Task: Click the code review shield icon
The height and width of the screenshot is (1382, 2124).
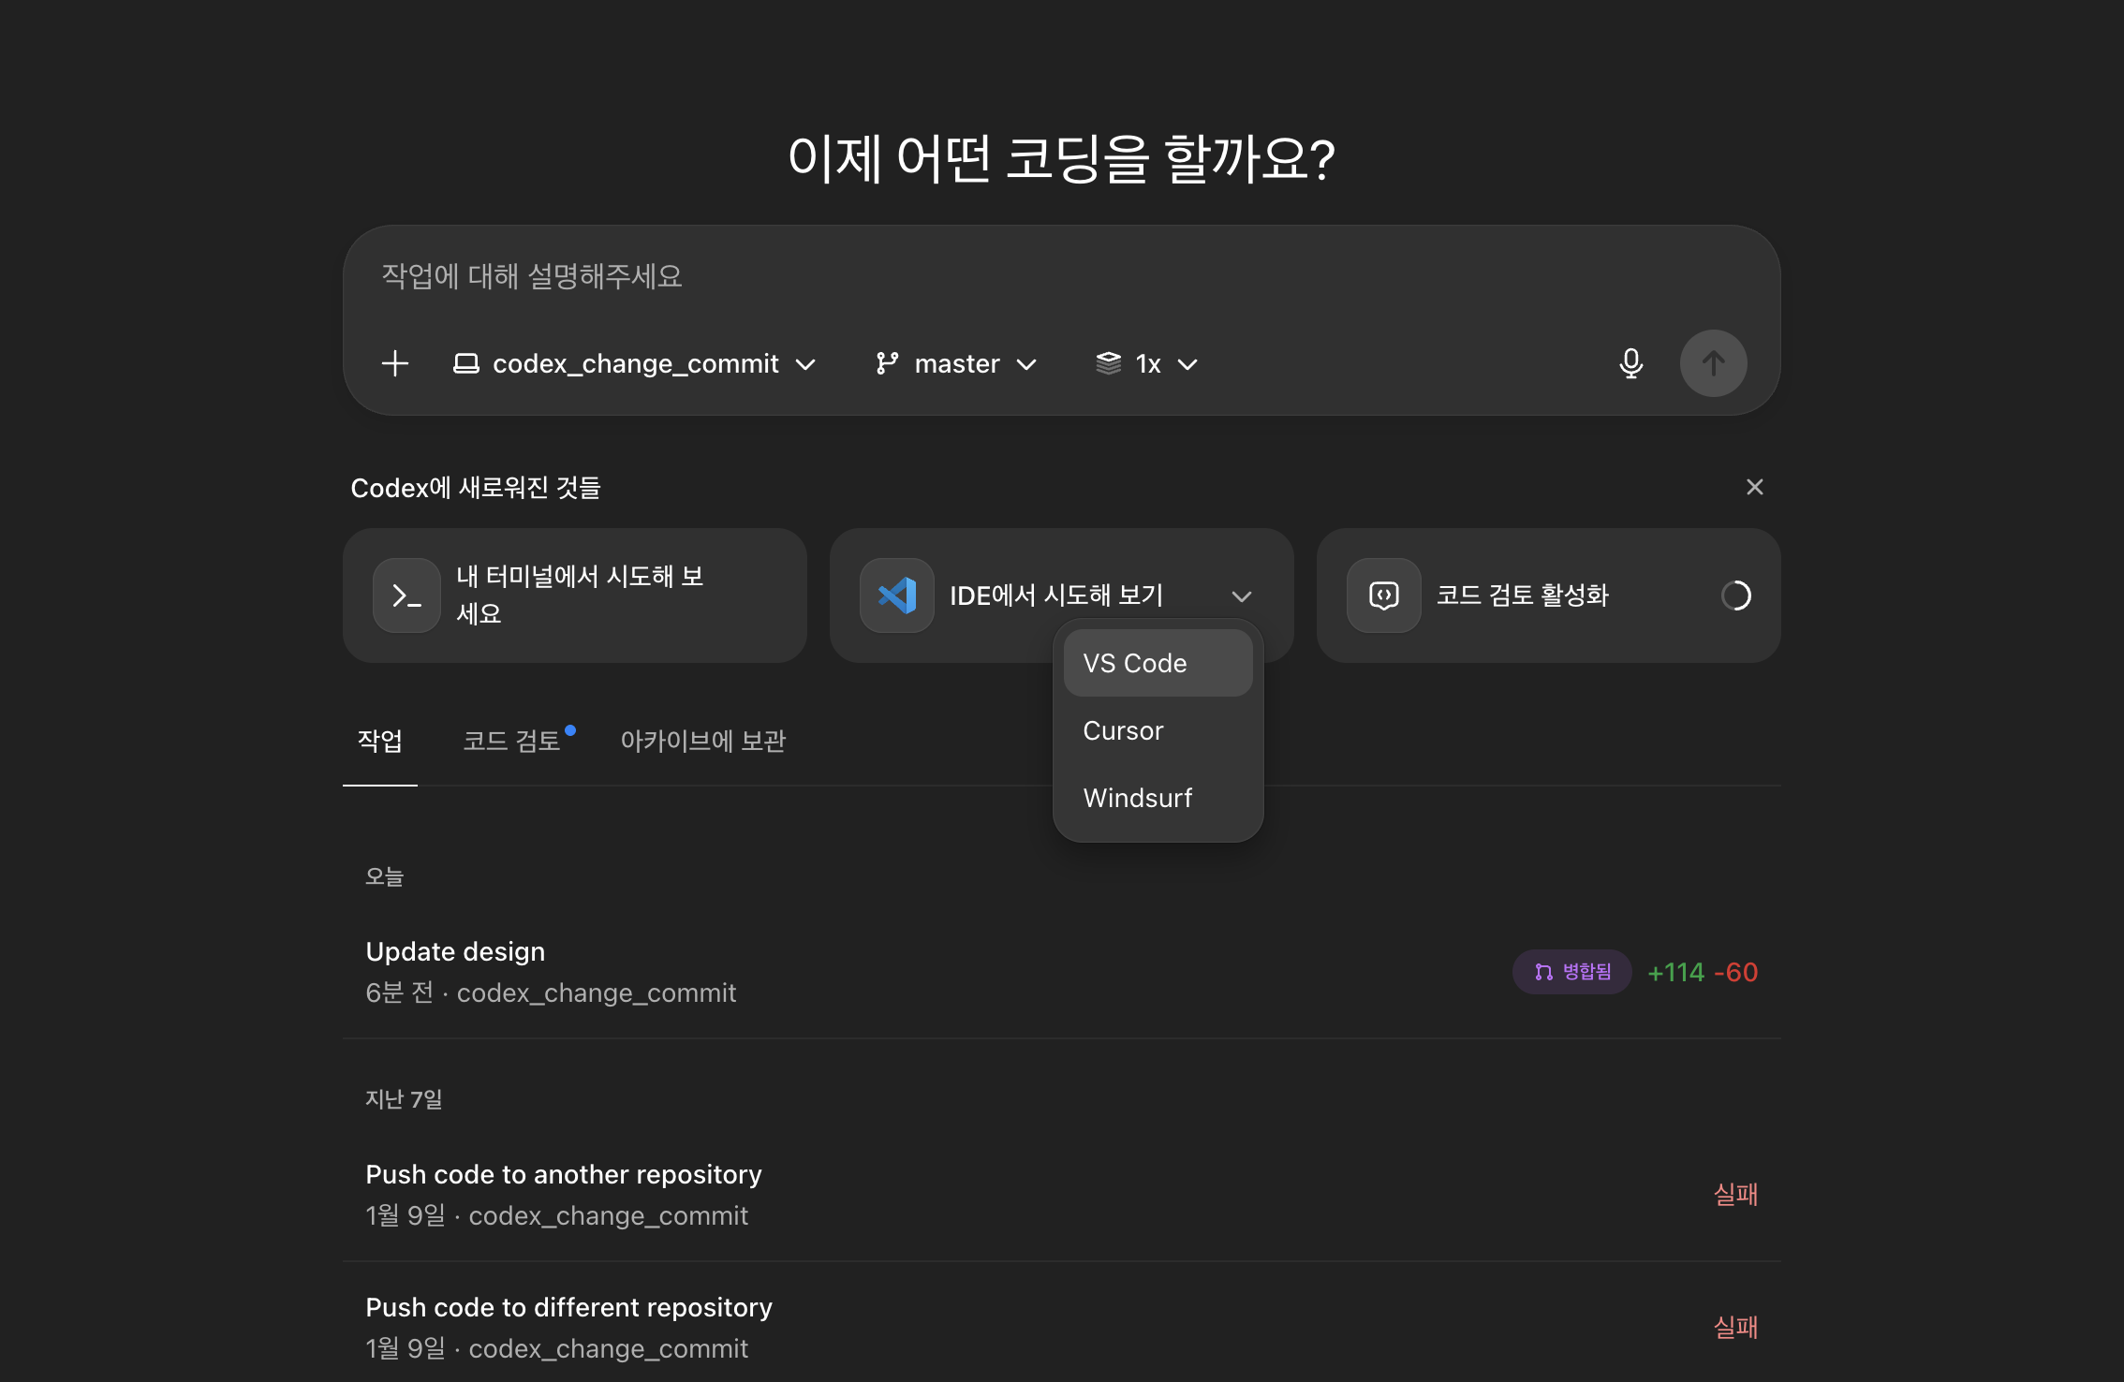Action: pos(1383,595)
